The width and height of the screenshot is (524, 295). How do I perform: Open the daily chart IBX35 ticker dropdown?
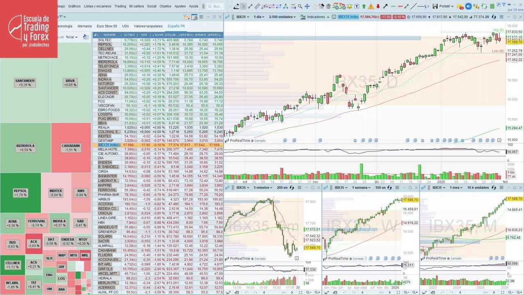(243, 17)
